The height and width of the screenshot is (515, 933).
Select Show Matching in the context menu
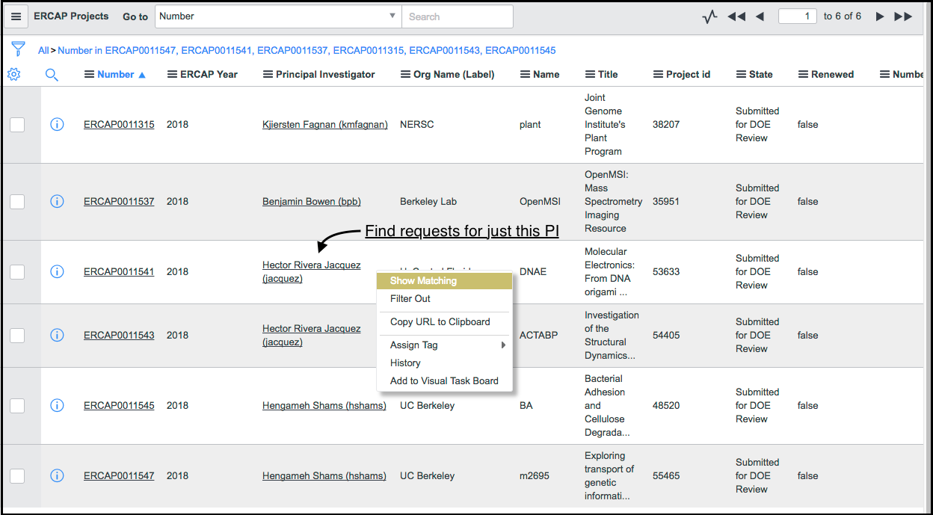[424, 281]
